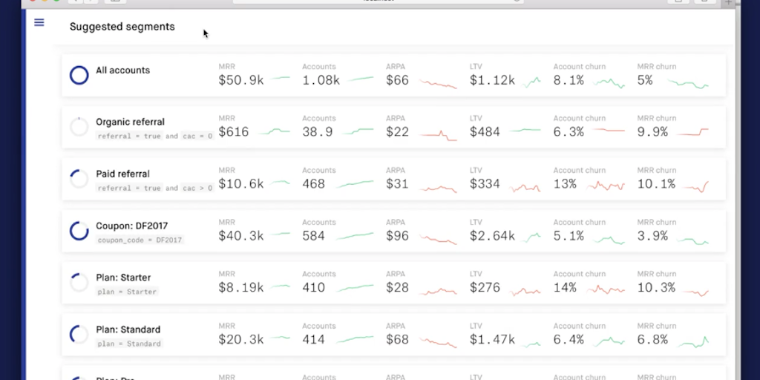This screenshot has height=380, width=760.
Task: Click the $2.64k LTV value
Action: 492,236
